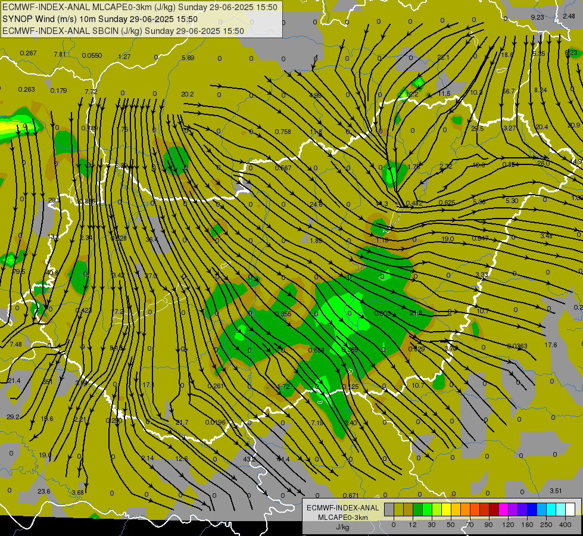Screen dimensions: 583x536
Task: Click the legend scale label 70
Action: (470, 525)
